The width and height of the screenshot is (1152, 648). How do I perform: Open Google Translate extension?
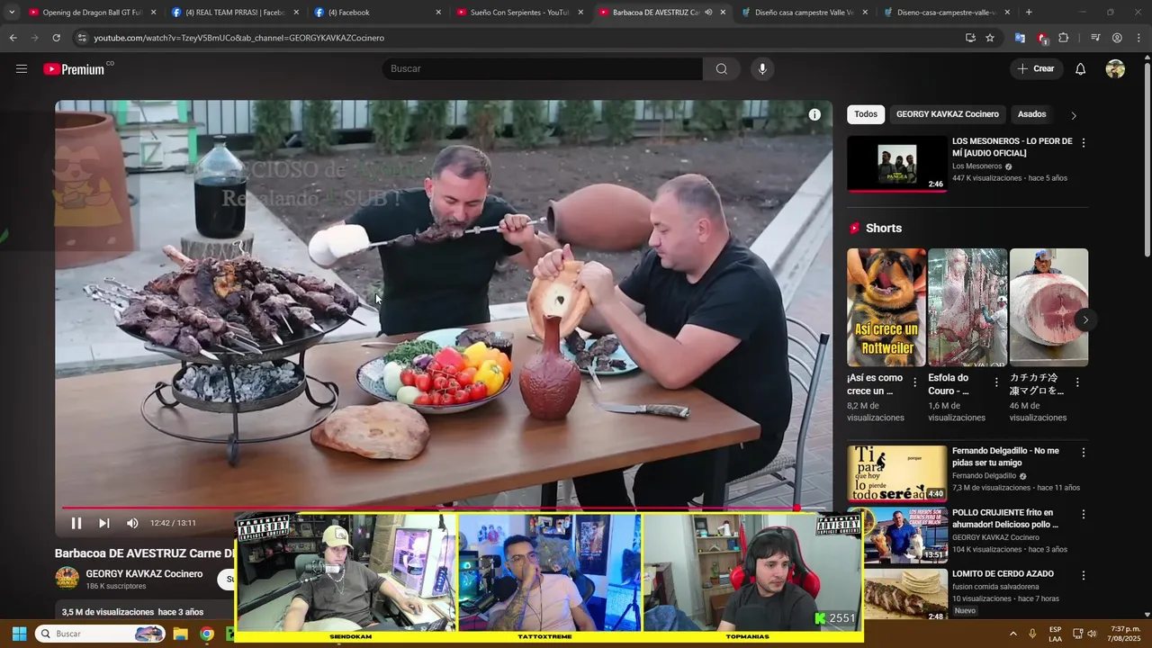pos(1020,38)
